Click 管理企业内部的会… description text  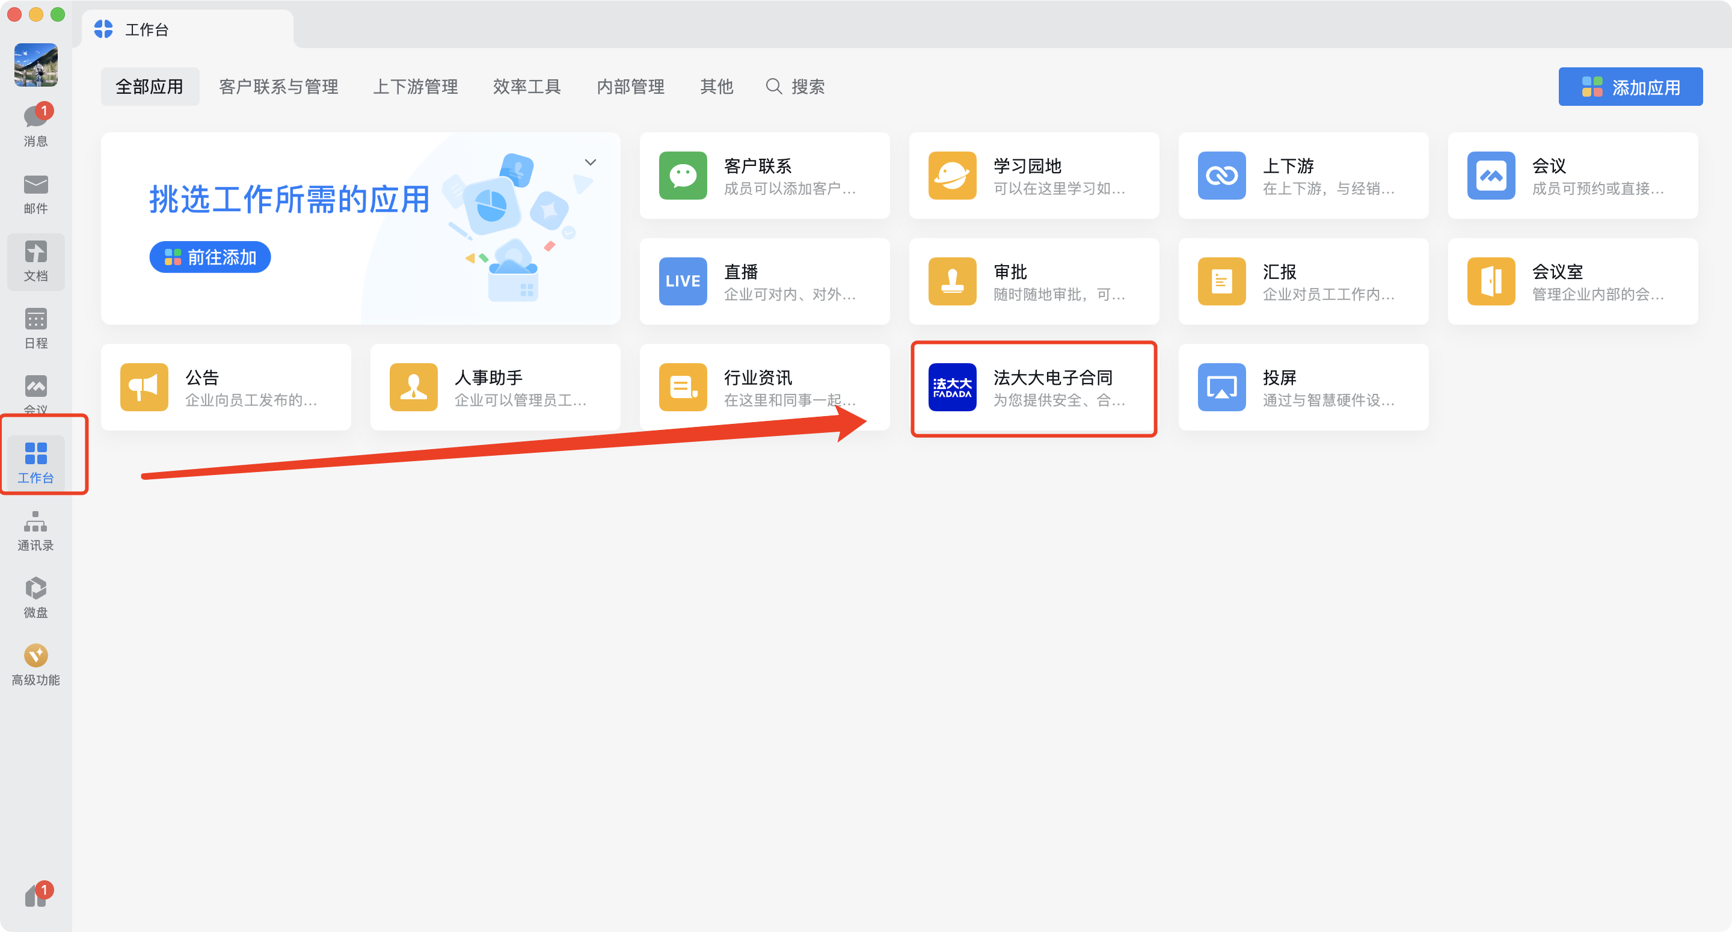click(x=1598, y=295)
